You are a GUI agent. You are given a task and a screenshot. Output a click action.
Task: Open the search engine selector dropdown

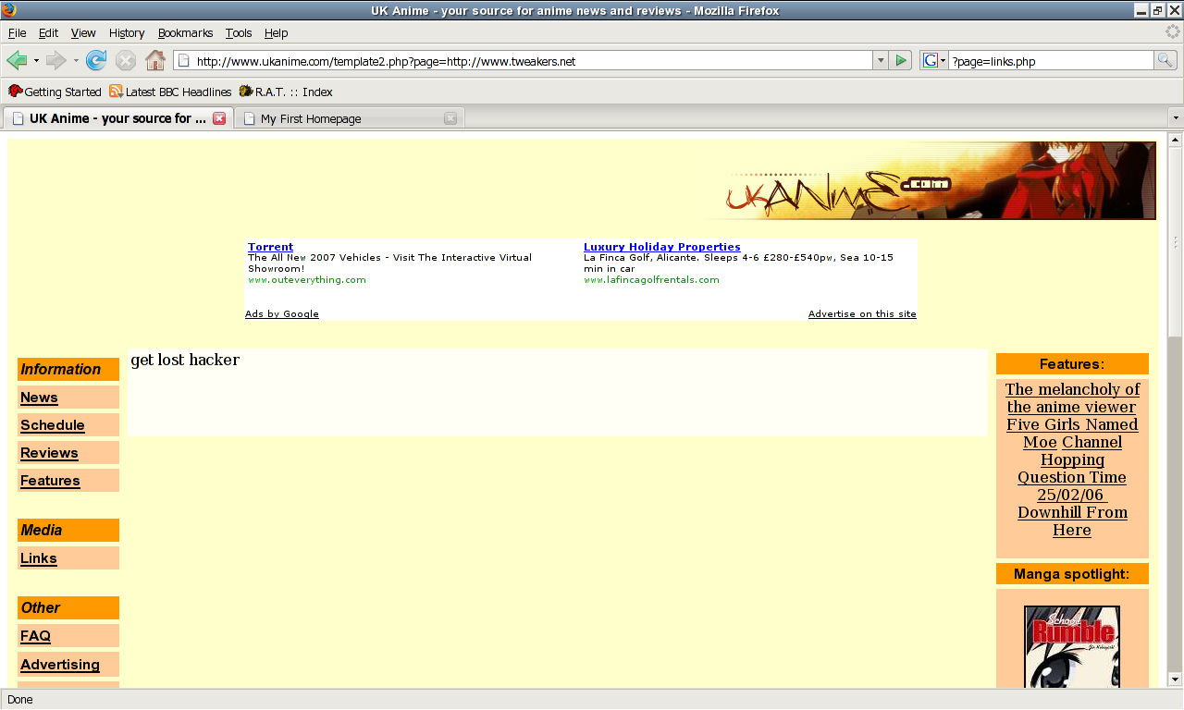(x=933, y=61)
